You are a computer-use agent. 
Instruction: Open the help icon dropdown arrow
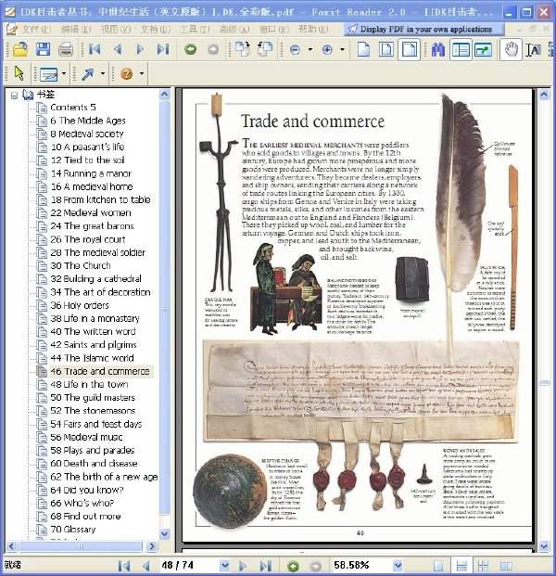[142, 73]
